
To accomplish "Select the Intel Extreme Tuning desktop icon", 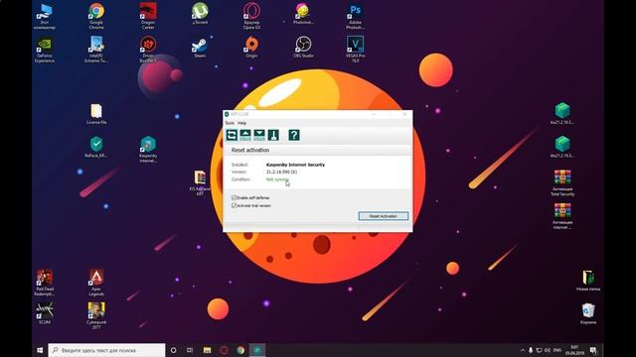I will [96, 50].
